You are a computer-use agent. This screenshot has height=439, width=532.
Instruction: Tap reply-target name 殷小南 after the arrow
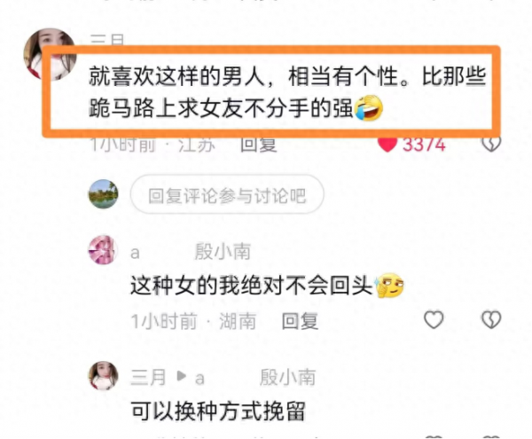coord(287,377)
